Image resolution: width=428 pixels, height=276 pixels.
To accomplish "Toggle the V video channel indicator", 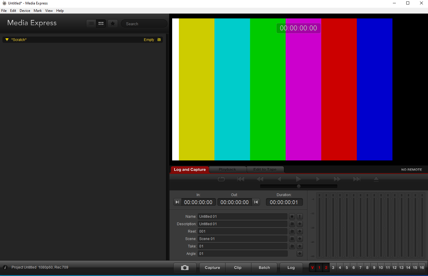I will tap(312, 267).
